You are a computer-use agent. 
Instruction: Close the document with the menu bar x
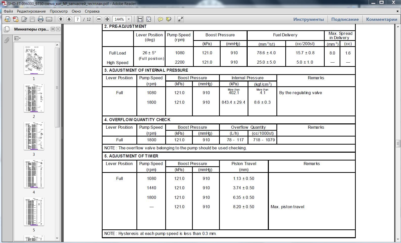(x=398, y=11)
